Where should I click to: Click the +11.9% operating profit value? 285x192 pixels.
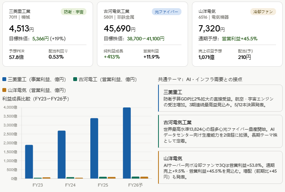[151, 57]
